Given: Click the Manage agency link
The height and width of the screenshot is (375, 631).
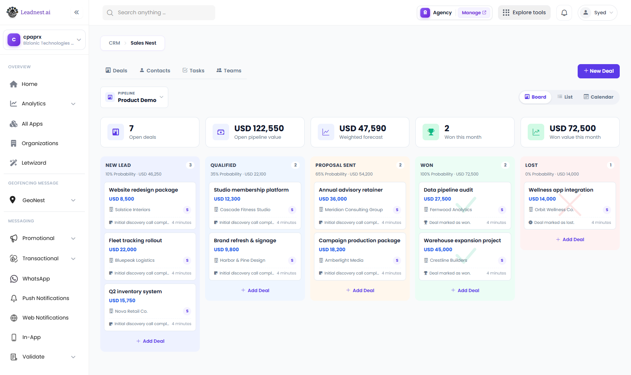Looking at the screenshot, I should click(x=474, y=12).
